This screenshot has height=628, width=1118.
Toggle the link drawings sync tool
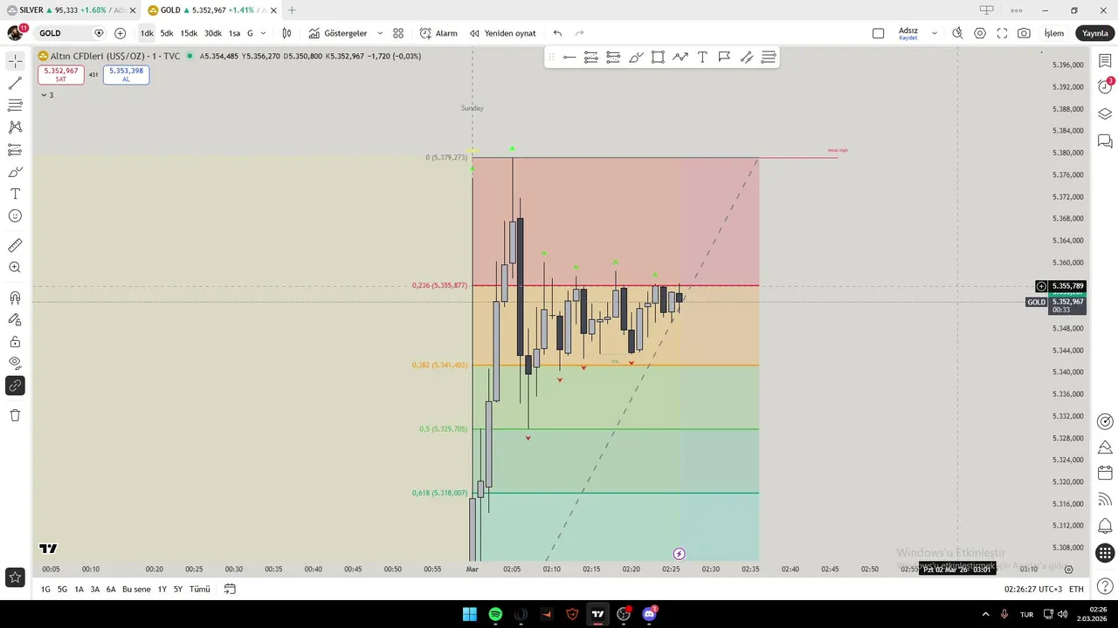(x=15, y=386)
